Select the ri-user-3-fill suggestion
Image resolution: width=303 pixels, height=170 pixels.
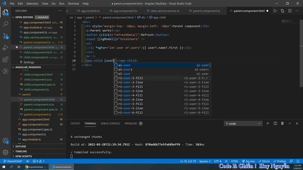(x=162, y=87)
